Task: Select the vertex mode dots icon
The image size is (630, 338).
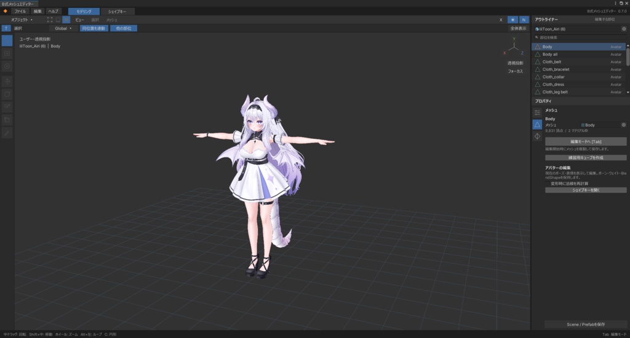Action: coord(50,20)
